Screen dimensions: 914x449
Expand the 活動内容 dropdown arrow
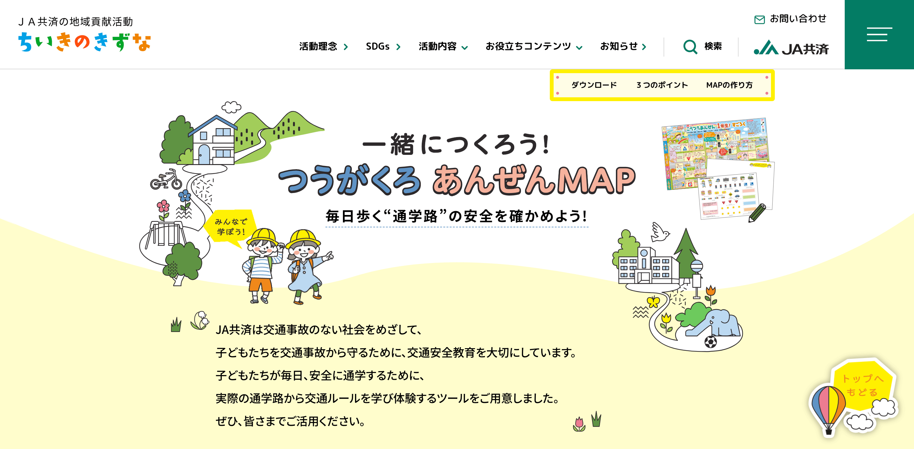point(464,48)
